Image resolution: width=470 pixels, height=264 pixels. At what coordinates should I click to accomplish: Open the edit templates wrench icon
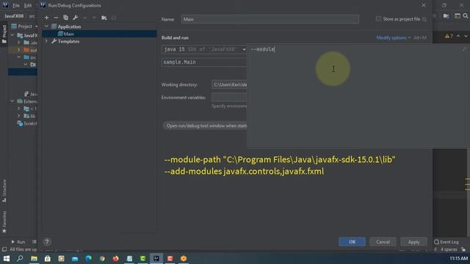pos(75,18)
